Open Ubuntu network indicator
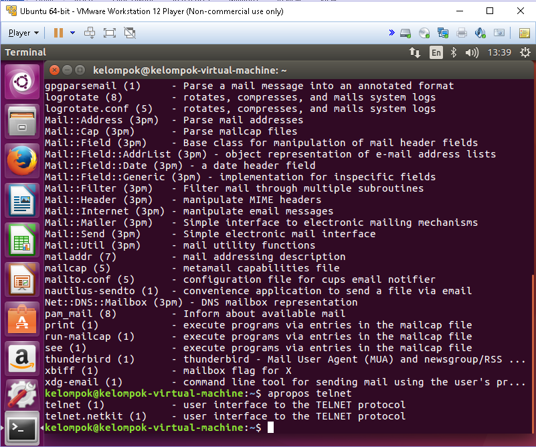The width and height of the screenshot is (536, 447). coord(415,52)
